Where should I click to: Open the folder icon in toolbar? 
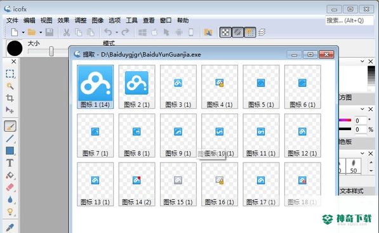pos(32,32)
